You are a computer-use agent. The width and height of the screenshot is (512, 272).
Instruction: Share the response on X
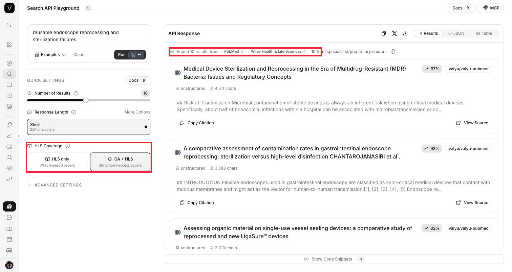coord(394,33)
